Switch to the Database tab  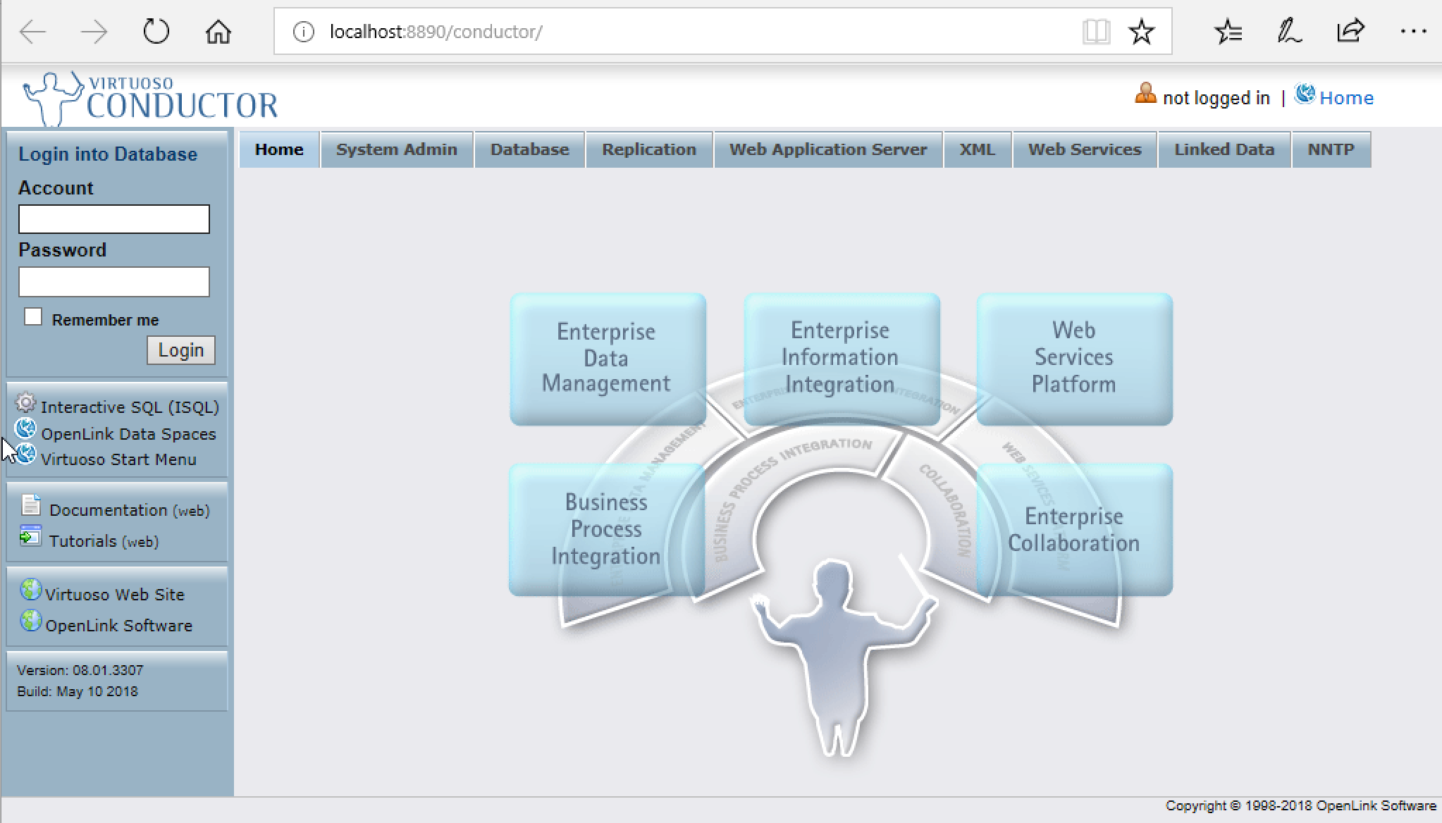pos(530,149)
